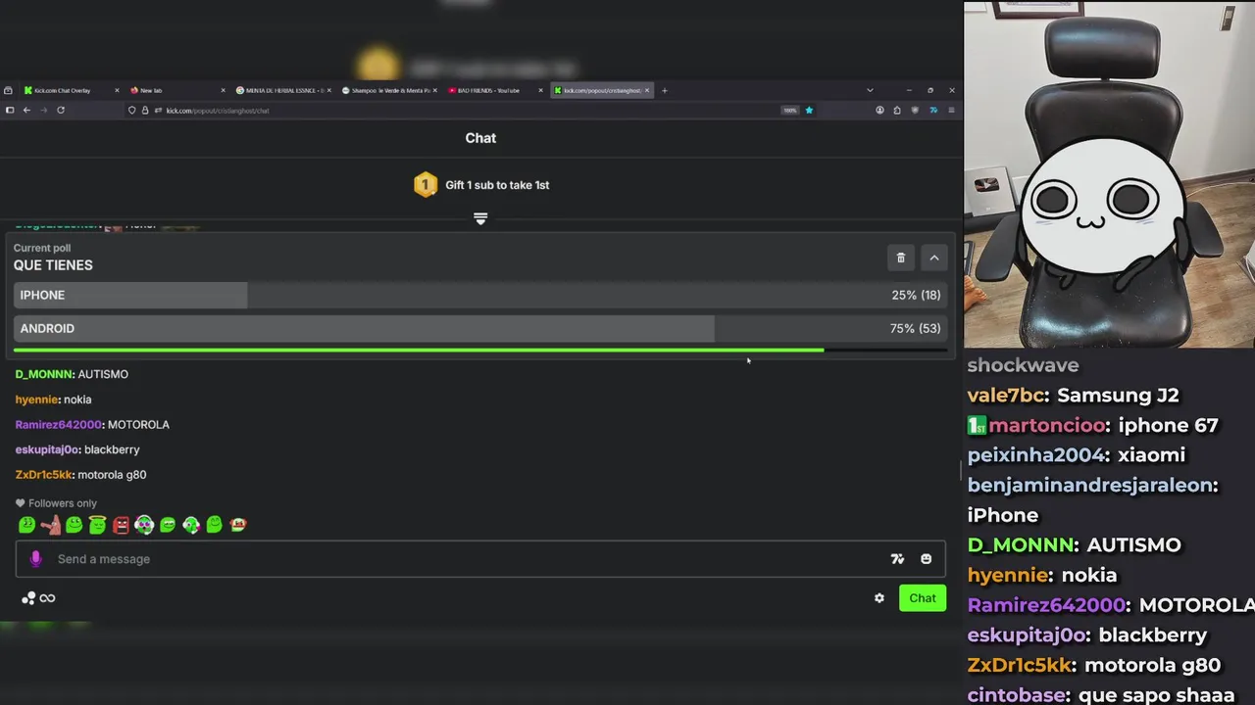Insert the red angry face emote

(121, 525)
